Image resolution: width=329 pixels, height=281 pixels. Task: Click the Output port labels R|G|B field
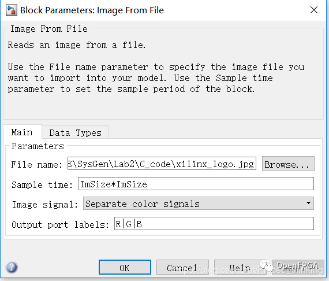point(214,223)
